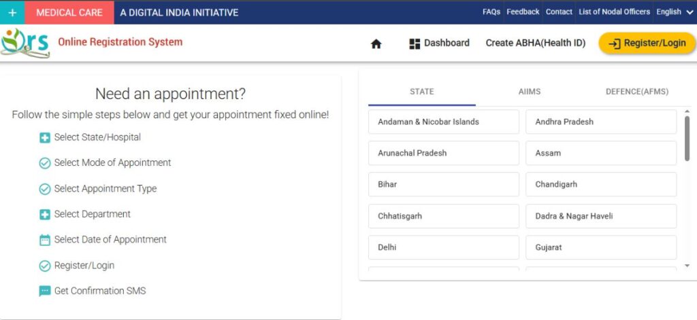Click the Online Registration System title
Screen dimensions: 697x320
pos(120,42)
